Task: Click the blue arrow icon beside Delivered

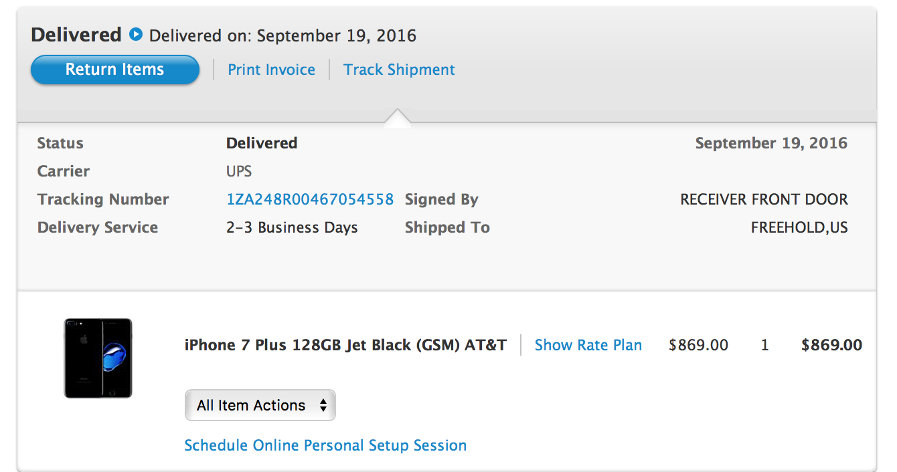Action: [136, 34]
